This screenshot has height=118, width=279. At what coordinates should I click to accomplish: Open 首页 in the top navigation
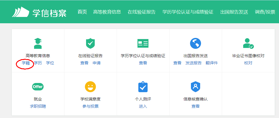pyautogui.click(x=82, y=12)
